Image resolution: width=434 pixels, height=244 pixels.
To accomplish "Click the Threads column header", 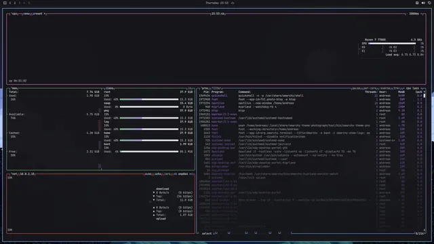I will tap(371, 92).
